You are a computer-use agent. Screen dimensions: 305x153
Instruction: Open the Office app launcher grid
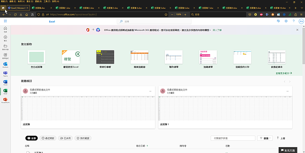[x=5, y=21]
